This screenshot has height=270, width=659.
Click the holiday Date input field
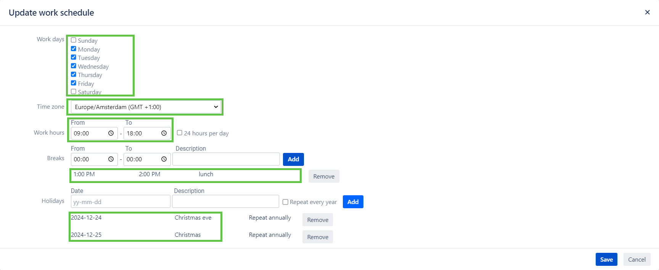(121, 202)
